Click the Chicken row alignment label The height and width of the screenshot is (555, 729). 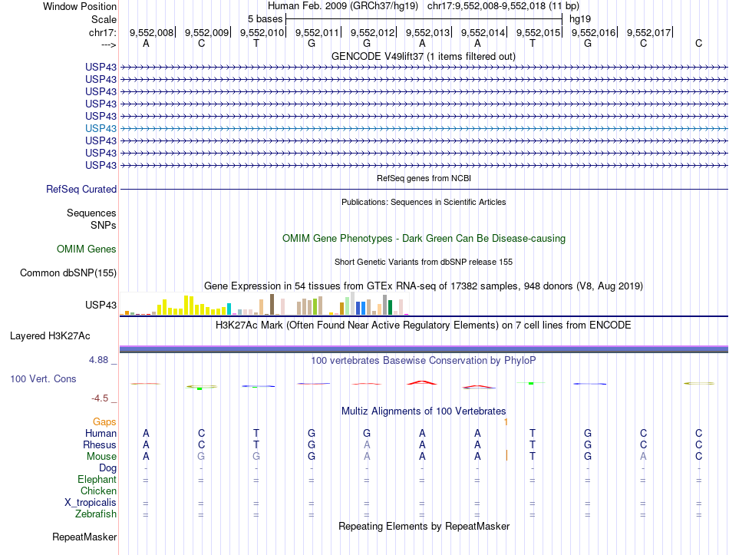point(98,491)
